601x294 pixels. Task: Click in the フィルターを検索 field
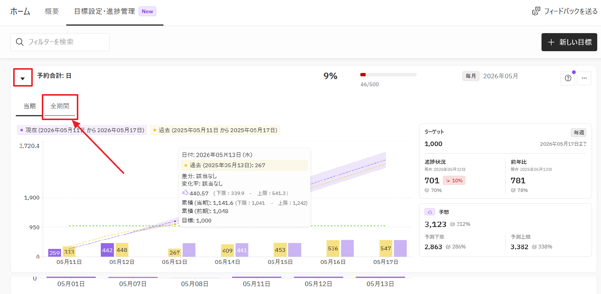tap(60, 42)
